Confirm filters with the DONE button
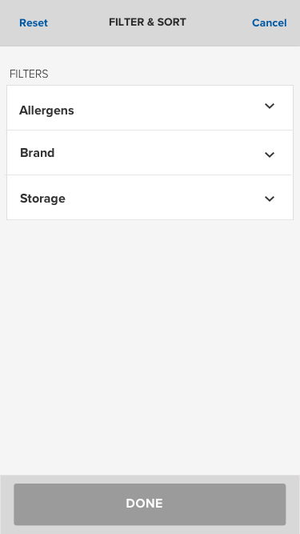Image resolution: width=300 pixels, height=534 pixels. [x=150, y=504]
